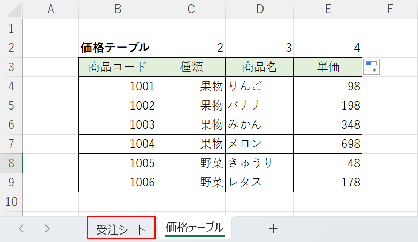This screenshot has width=418, height=242.
Task: Add a new sheet with plus icon
Action: (273, 229)
